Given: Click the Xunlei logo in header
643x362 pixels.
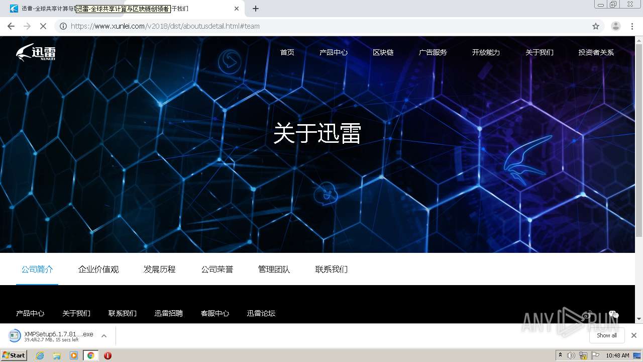Looking at the screenshot, I should 36,52.
